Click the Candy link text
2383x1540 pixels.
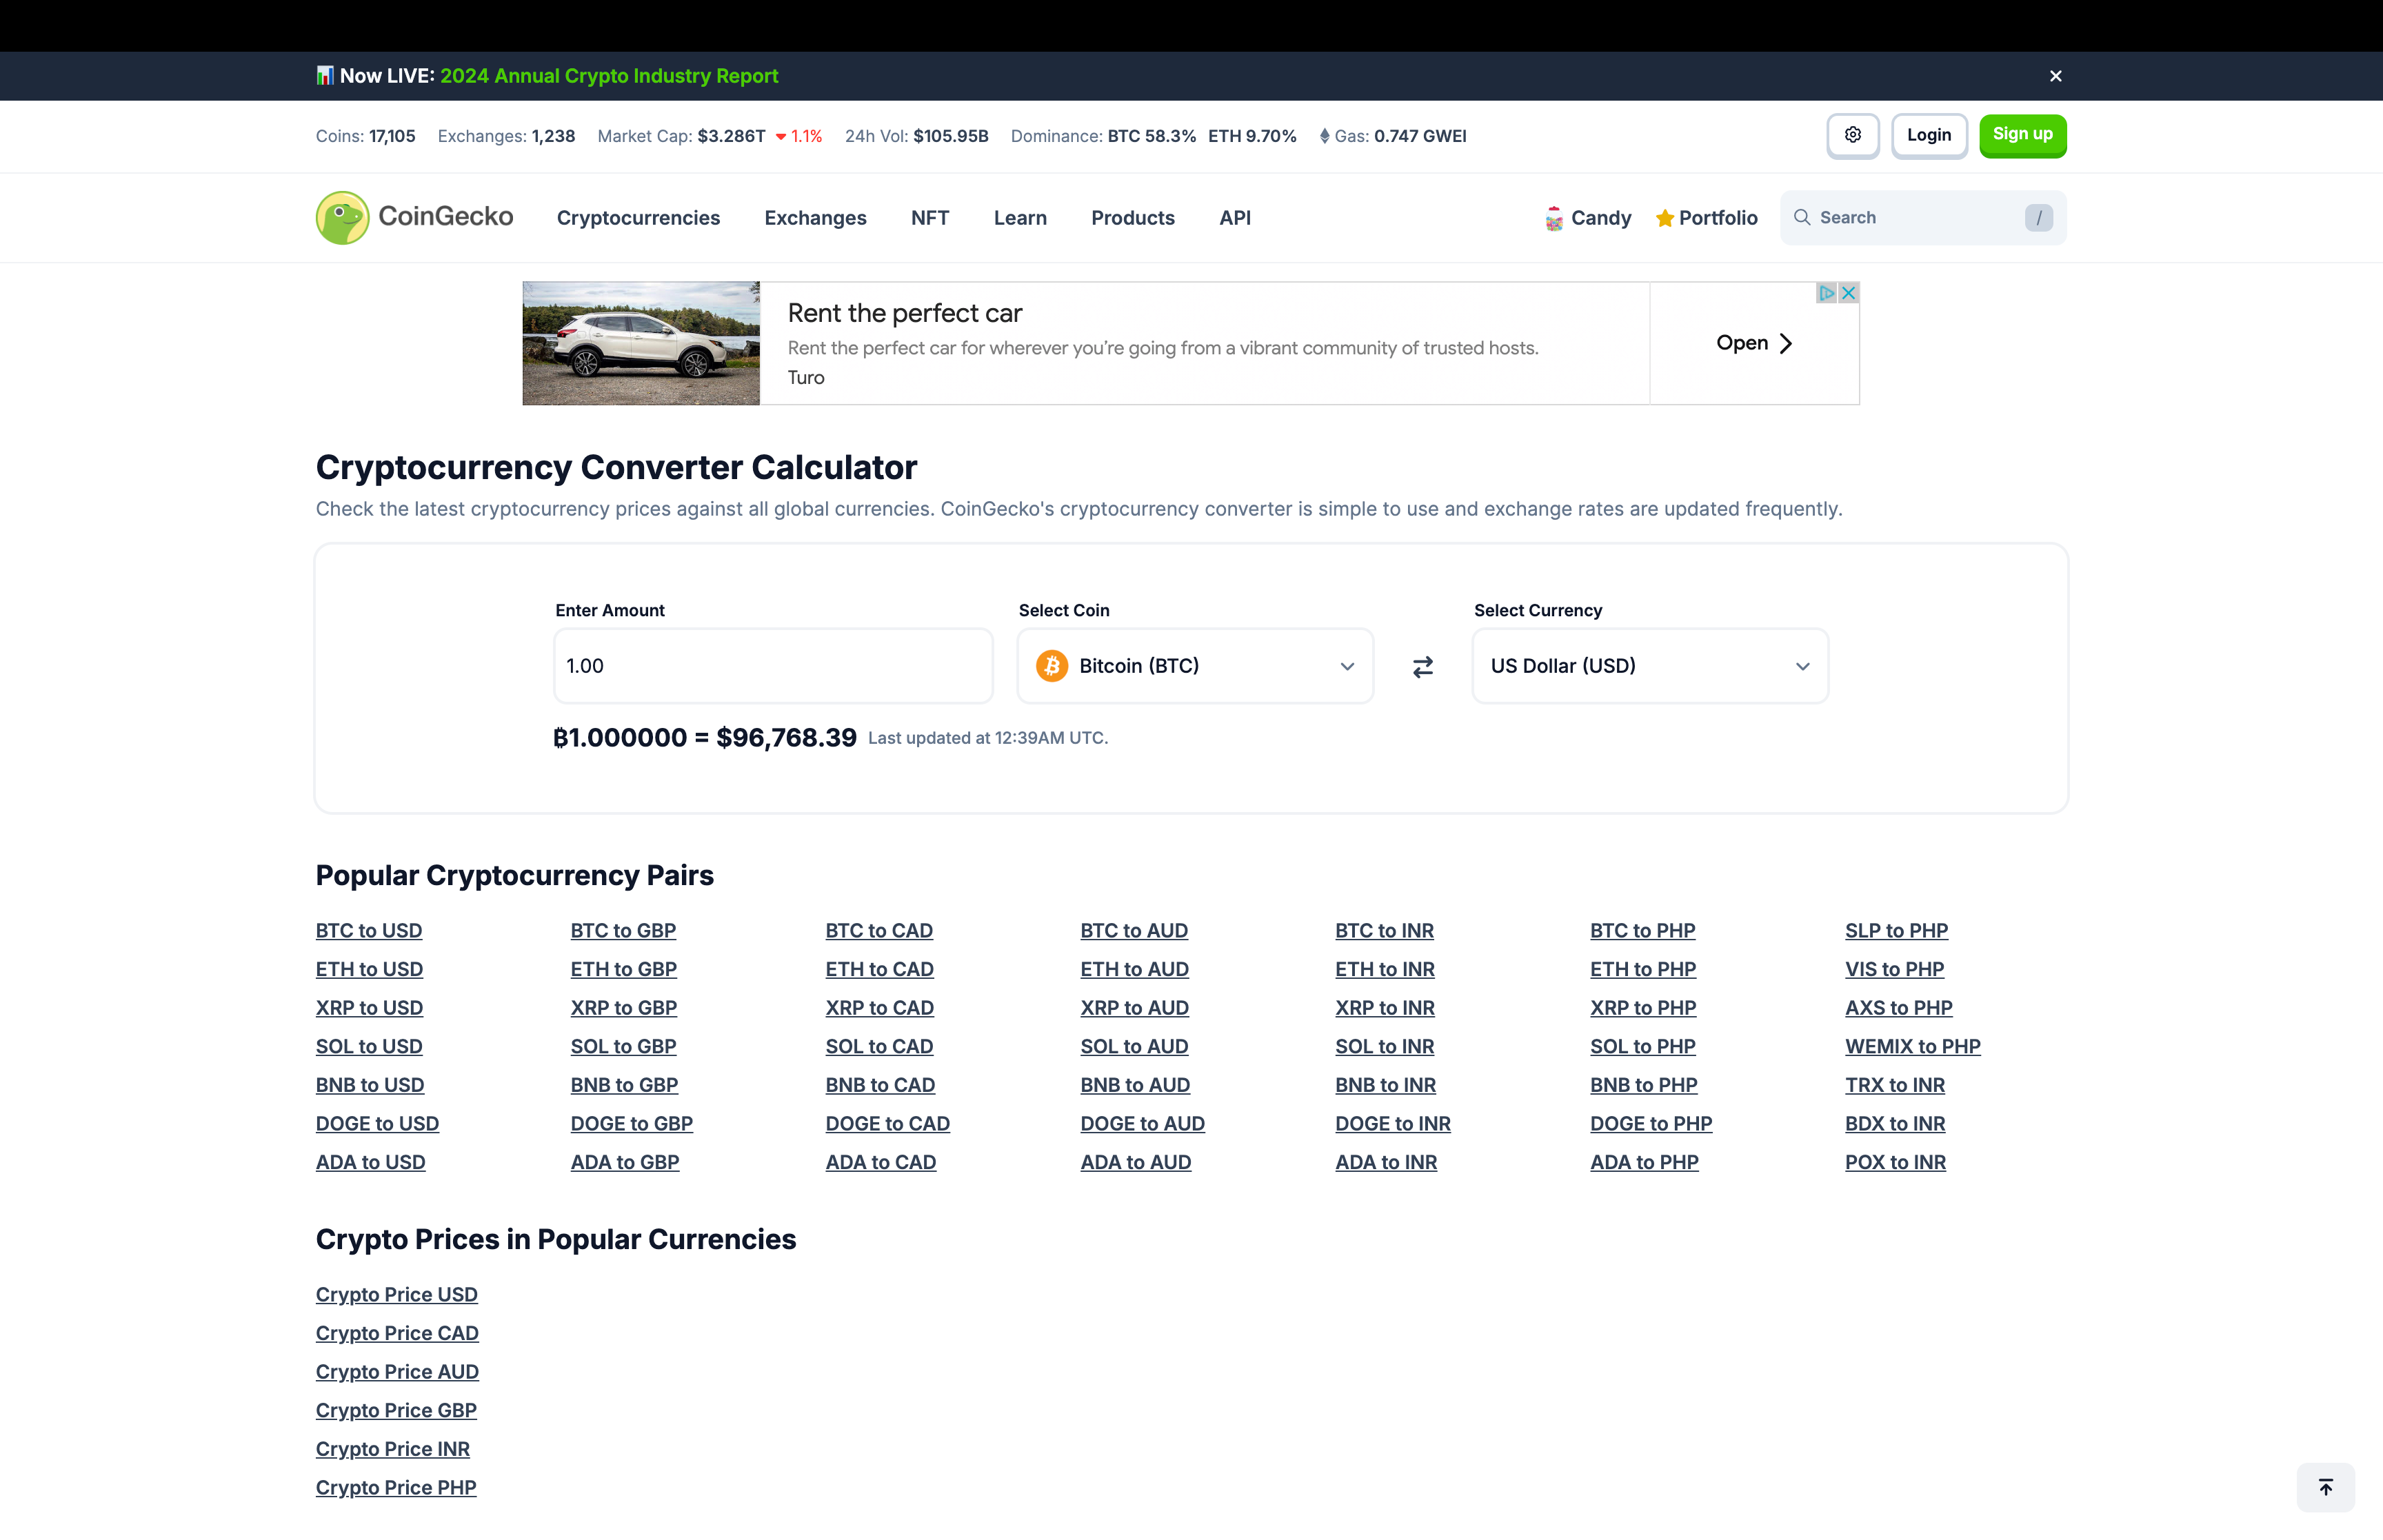point(1601,218)
